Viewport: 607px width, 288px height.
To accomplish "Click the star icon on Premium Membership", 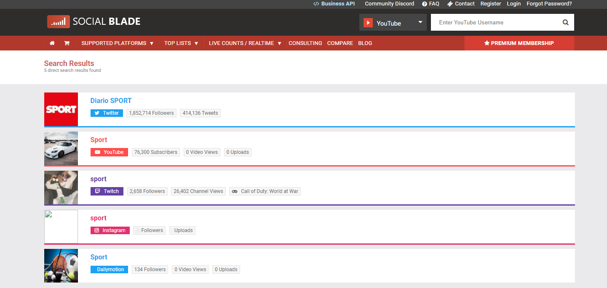I will pyautogui.click(x=487, y=43).
